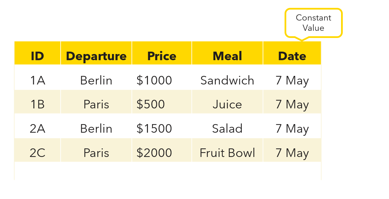
Task: Click the 1B ID cell
Action: click(37, 102)
